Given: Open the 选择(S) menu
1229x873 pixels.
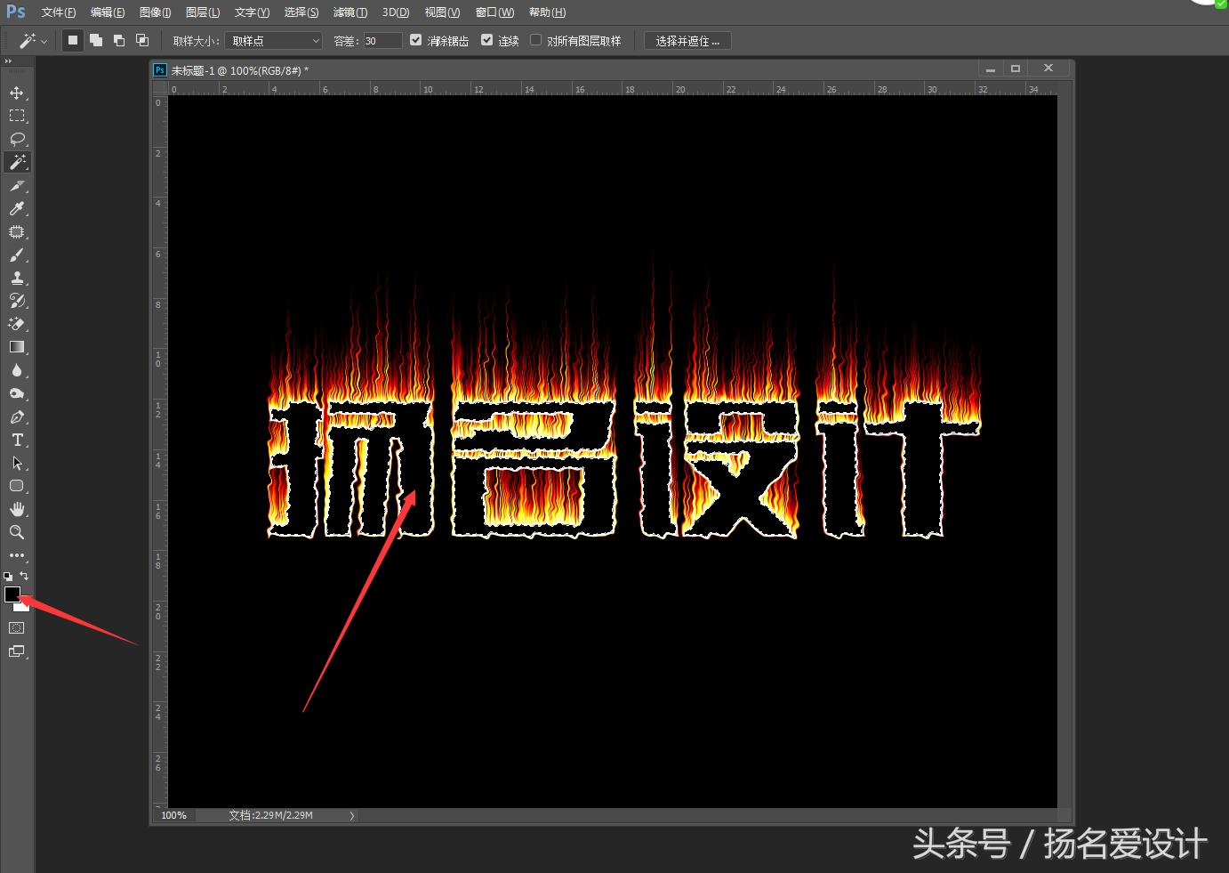Looking at the screenshot, I should point(301,12).
